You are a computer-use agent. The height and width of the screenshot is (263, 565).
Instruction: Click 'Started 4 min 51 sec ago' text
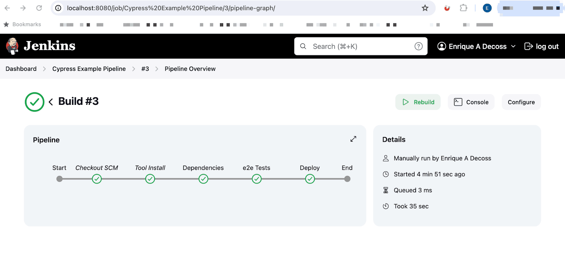point(429,174)
